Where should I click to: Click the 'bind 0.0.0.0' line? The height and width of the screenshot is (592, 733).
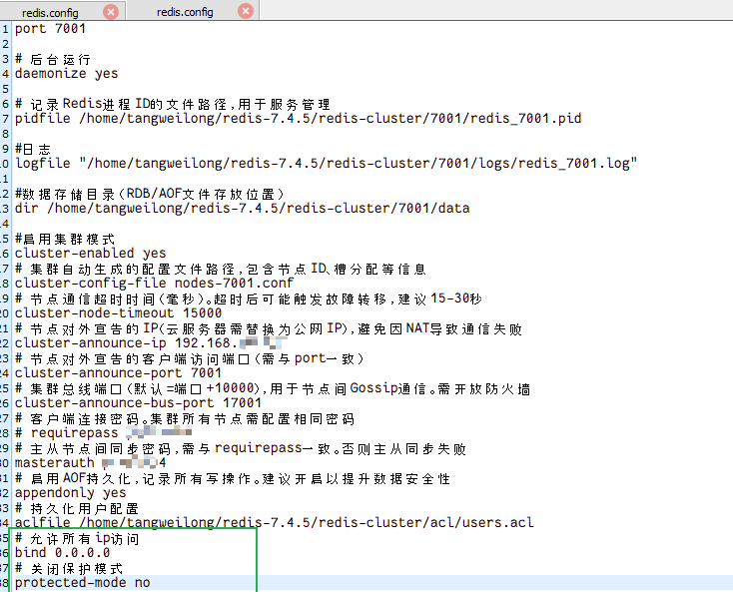coord(62,552)
